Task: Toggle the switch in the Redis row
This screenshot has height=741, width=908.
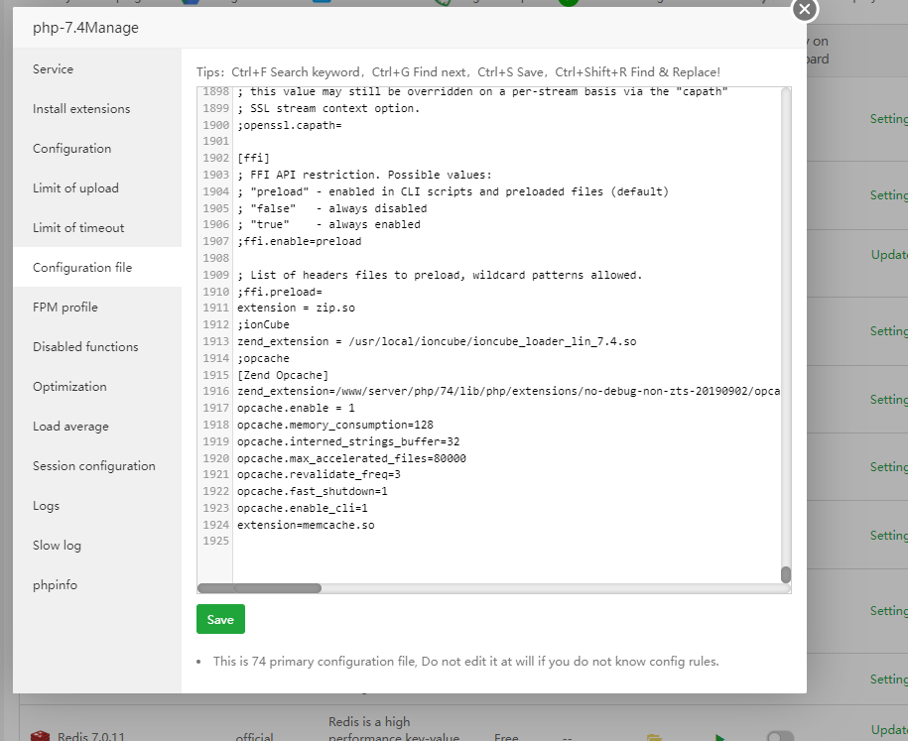Action: click(x=781, y=736)
